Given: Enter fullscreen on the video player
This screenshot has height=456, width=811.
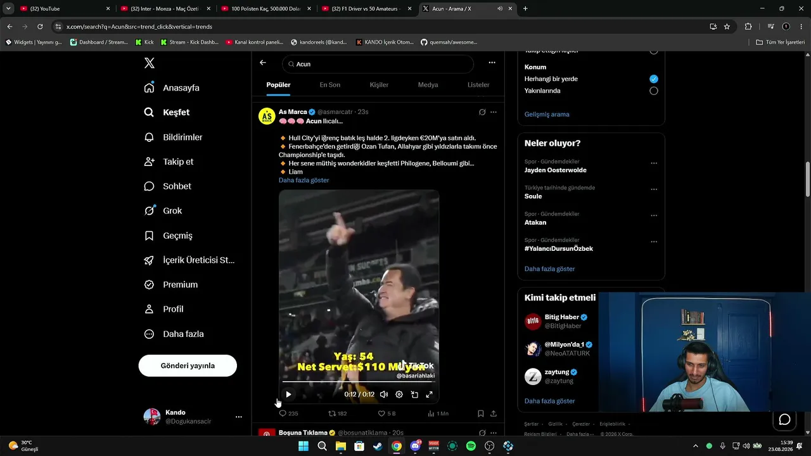Looking at the screenshot, I should [429, 394].
